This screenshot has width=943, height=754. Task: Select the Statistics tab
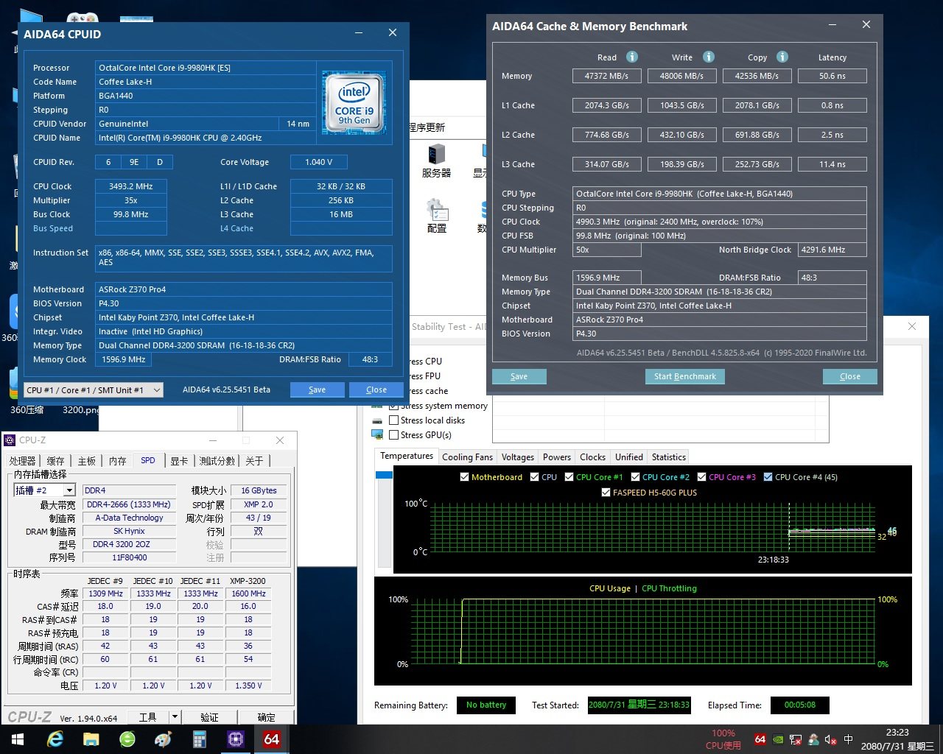click(669, 457)
